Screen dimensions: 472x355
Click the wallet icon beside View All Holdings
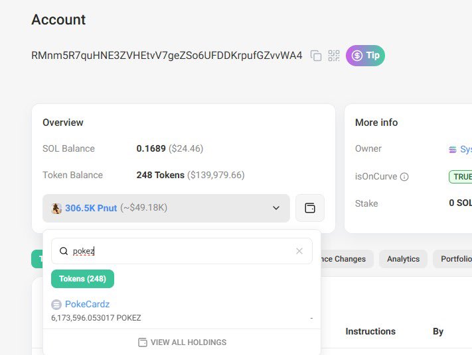click(143, 342)
